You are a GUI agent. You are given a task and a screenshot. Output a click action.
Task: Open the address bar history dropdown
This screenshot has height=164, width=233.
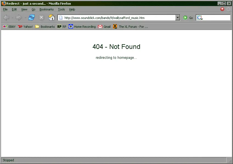[x=178, y=18]
